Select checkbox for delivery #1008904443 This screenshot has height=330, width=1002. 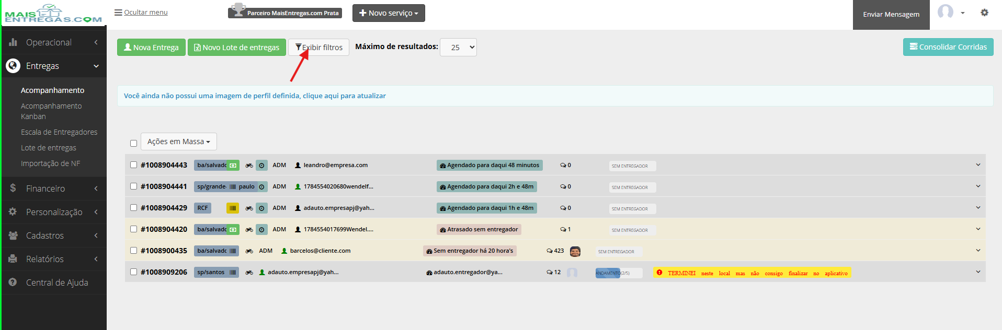(x=133, y=164)
